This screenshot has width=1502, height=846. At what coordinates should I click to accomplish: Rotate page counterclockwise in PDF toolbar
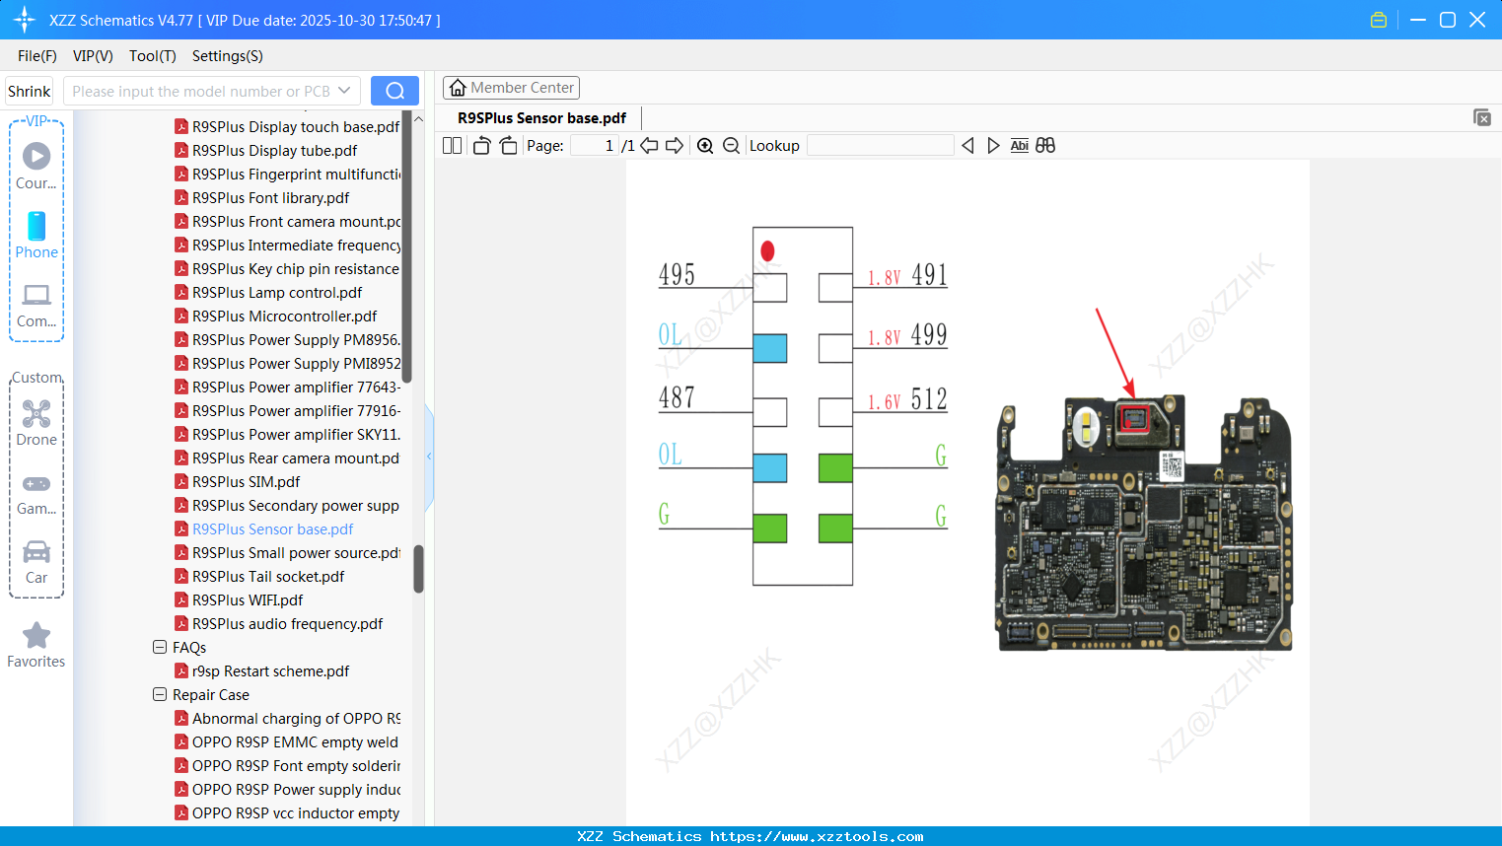pyautogui.click(x=481, y=146)
